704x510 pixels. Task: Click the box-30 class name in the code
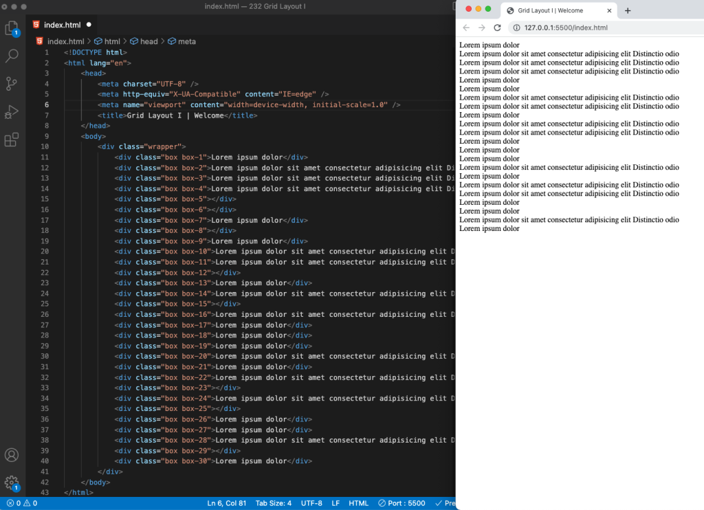coord(196,461)
